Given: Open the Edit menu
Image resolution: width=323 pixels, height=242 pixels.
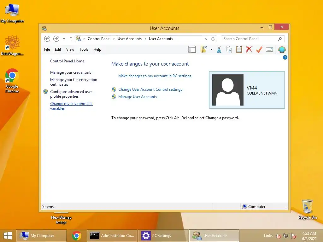Looking at the screenshot, I should click(x=58, y=49).
